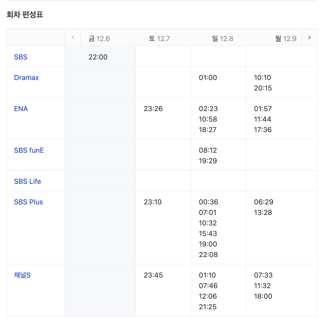Open the ENA channel page
Image resolution: width=325 pixels, height=319 pixels.
coord(21,109)
